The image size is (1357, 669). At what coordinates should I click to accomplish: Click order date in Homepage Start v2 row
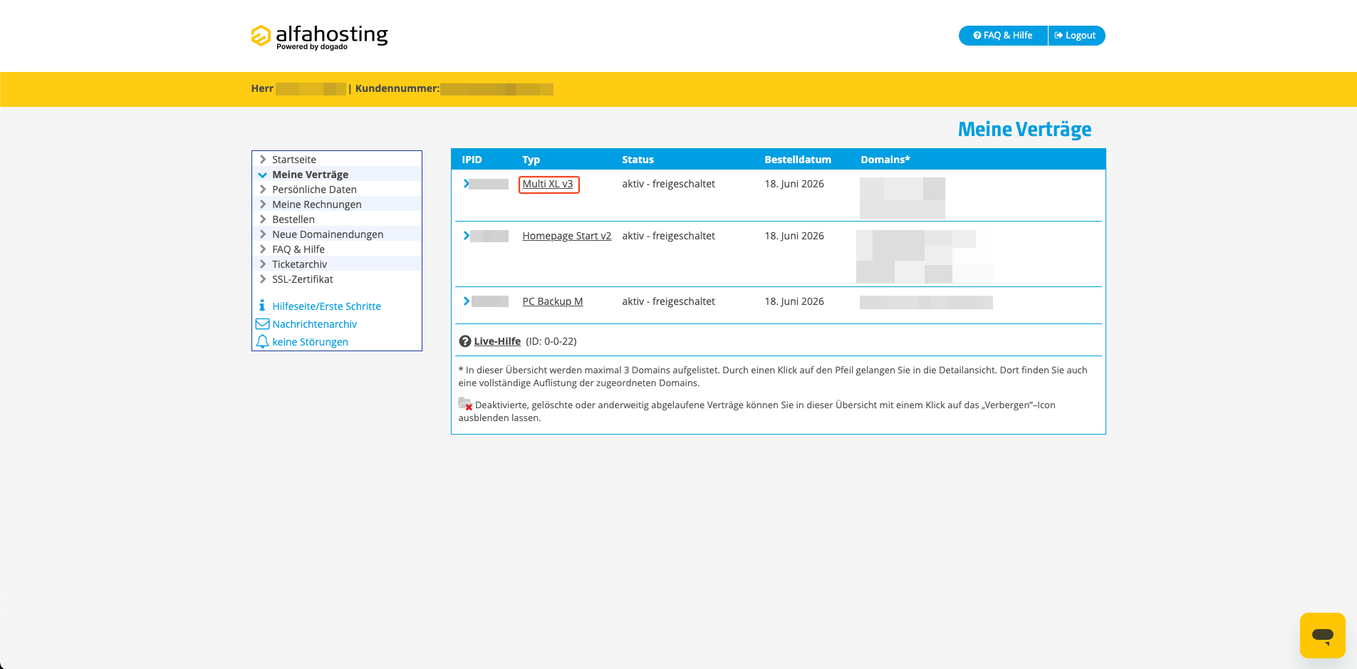794,236
